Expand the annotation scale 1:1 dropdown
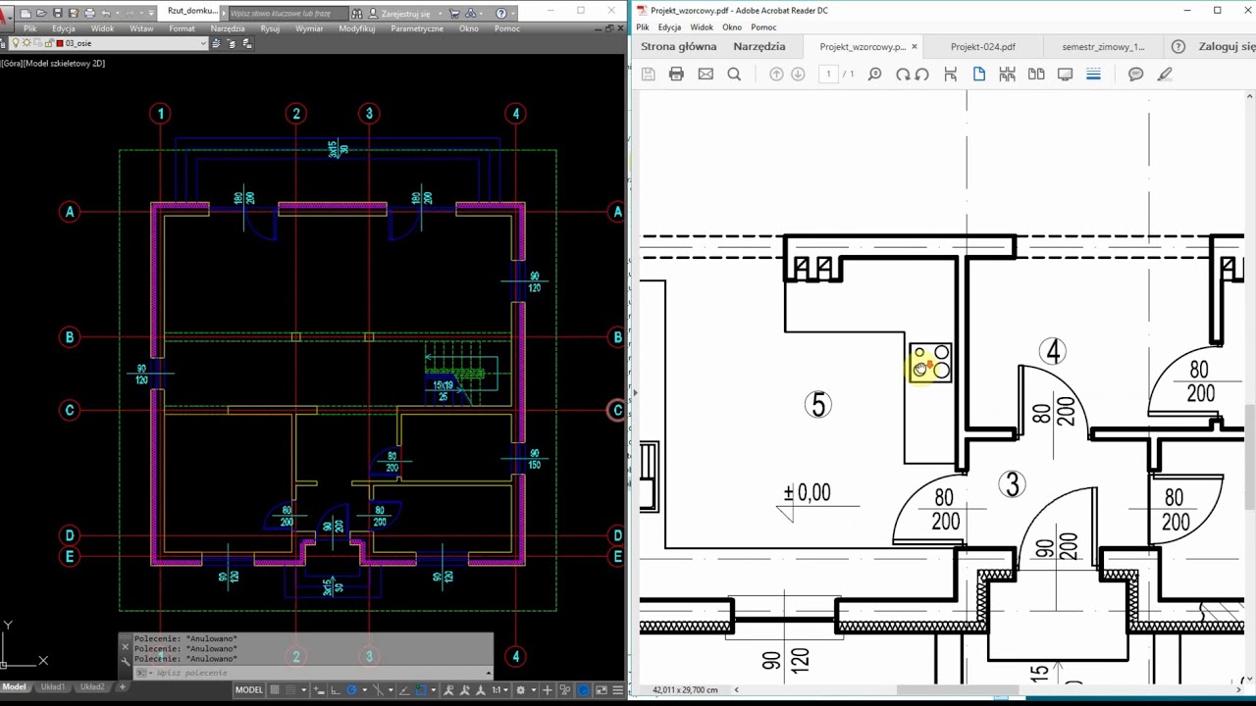Image resolution: width=1256 pixels, height=706 pixels. point(501,689)
